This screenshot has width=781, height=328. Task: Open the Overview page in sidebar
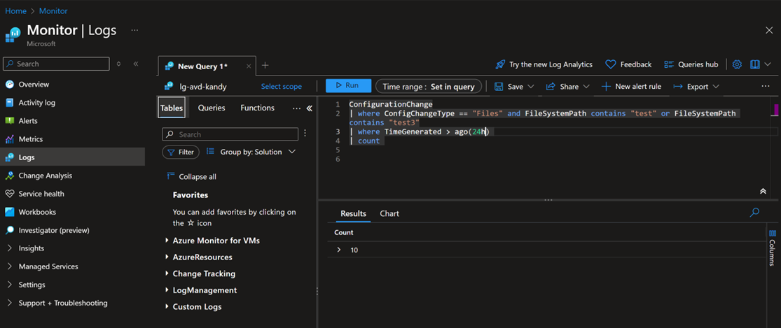point(34,85)
